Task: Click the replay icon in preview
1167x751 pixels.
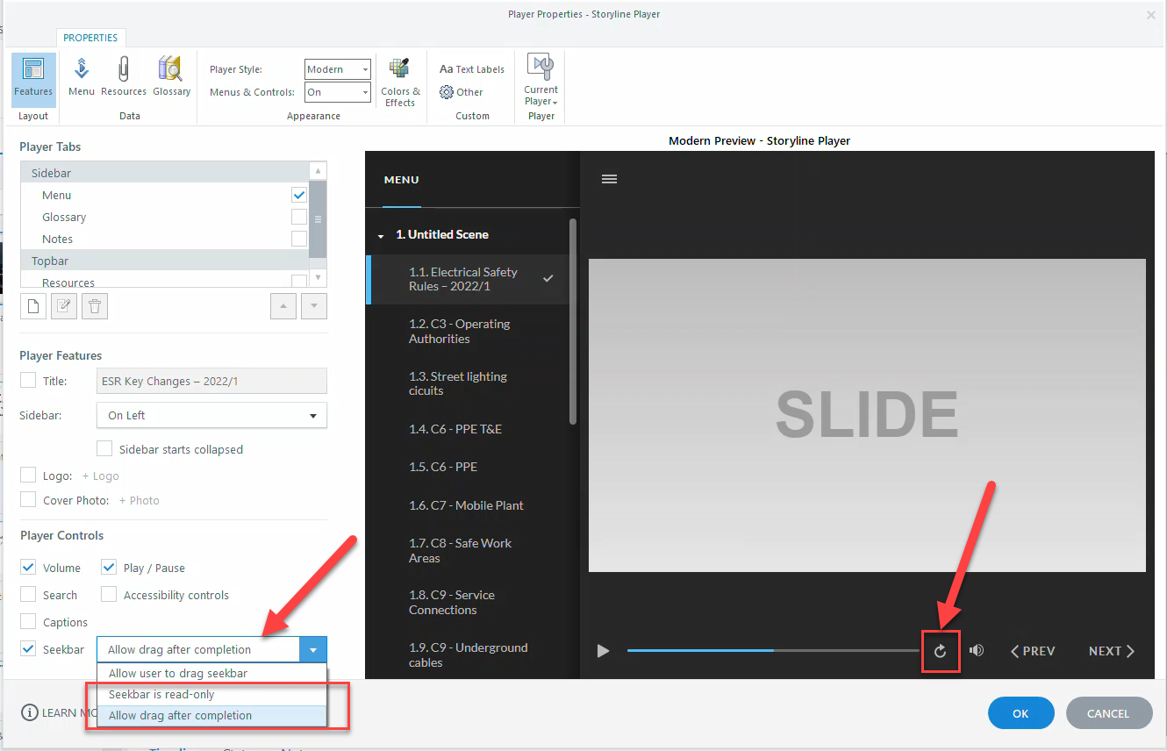Action: (x=940, y=651)
